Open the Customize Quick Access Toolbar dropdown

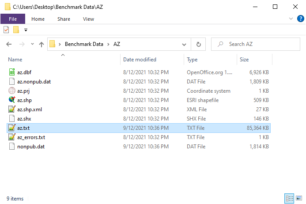pos(26,30)
